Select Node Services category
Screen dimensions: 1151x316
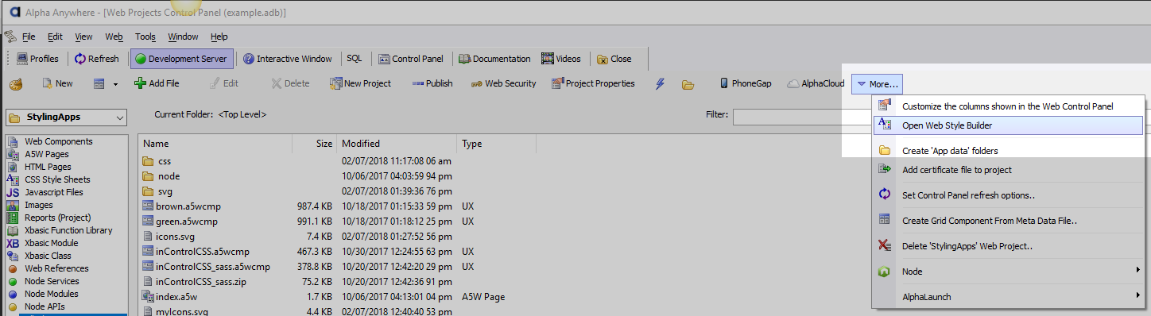(x=52, y=281)
